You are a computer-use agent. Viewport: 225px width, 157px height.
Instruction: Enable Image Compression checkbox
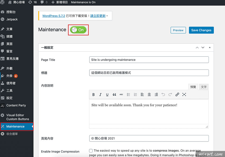(91, 151)
